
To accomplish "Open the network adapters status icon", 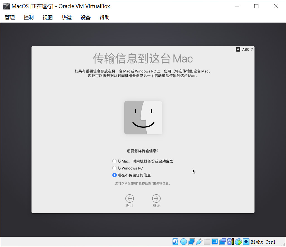I will pyautogui.click(x=191, y=242).
